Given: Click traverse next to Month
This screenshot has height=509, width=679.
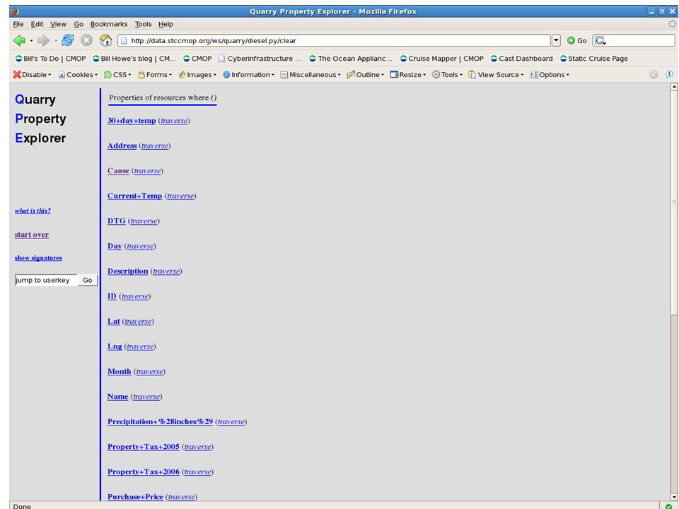Looking at the screenshot, I should point(149,372).
